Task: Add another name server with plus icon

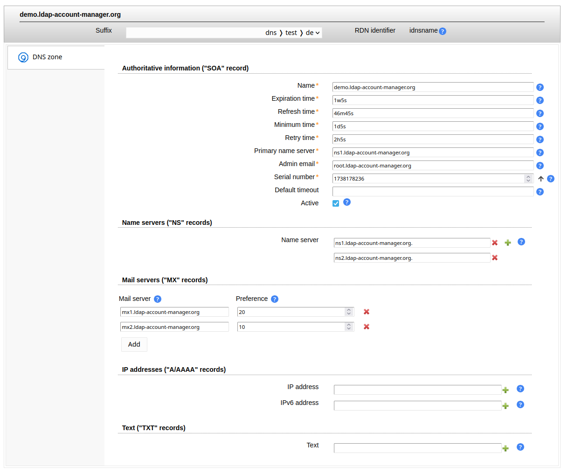Action: coord(508,243)
